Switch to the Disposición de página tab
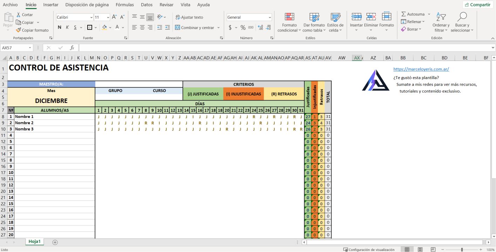This screenshot has height=252, width=496. tap(87, 5)
